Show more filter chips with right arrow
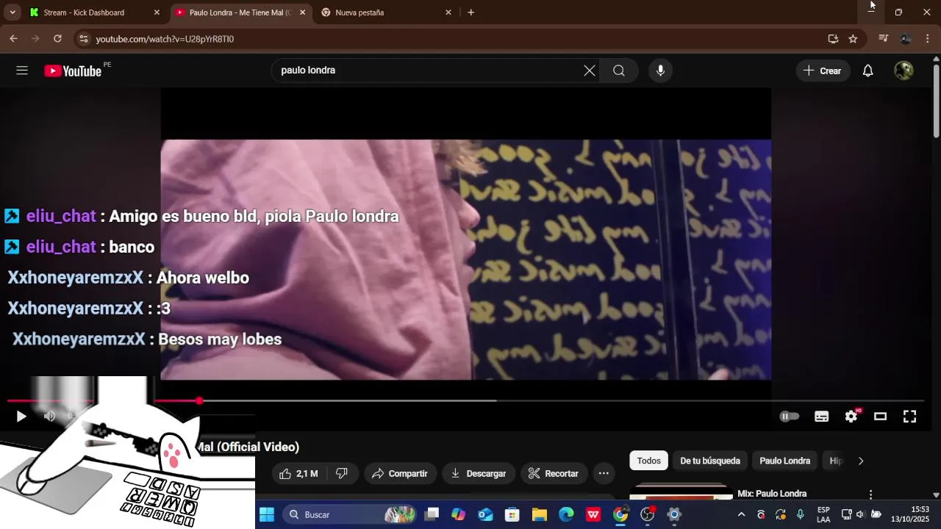 (861, 461)
